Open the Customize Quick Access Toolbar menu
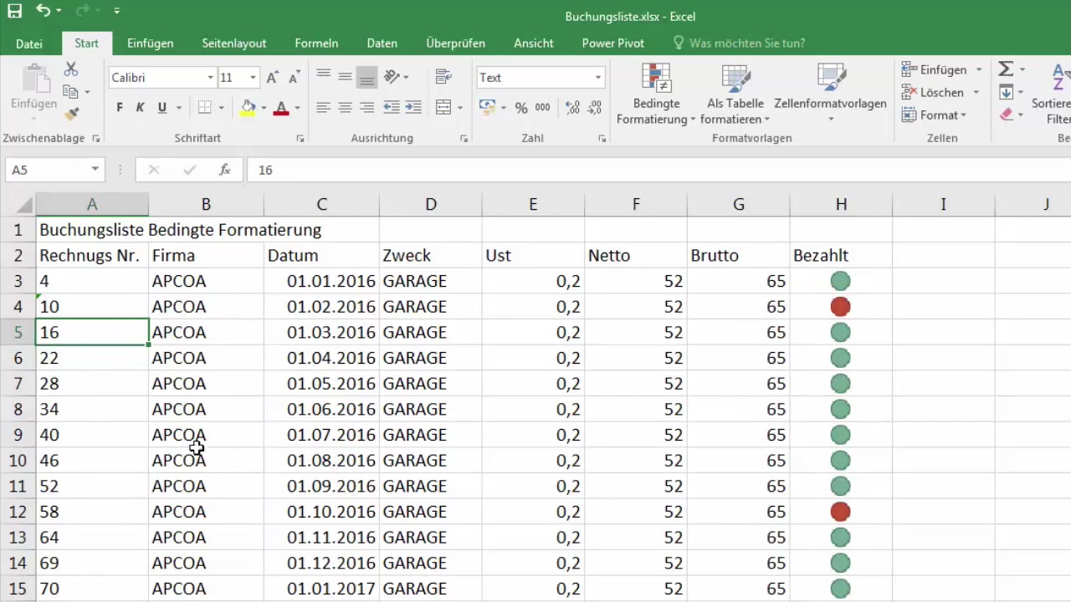The height and width of the screenshot is (602, 1071). pos(116,12)
